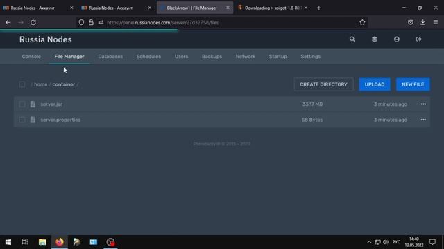Open the Firefox application menu
This screenshot has width=444, height=249.
[436, 22]
